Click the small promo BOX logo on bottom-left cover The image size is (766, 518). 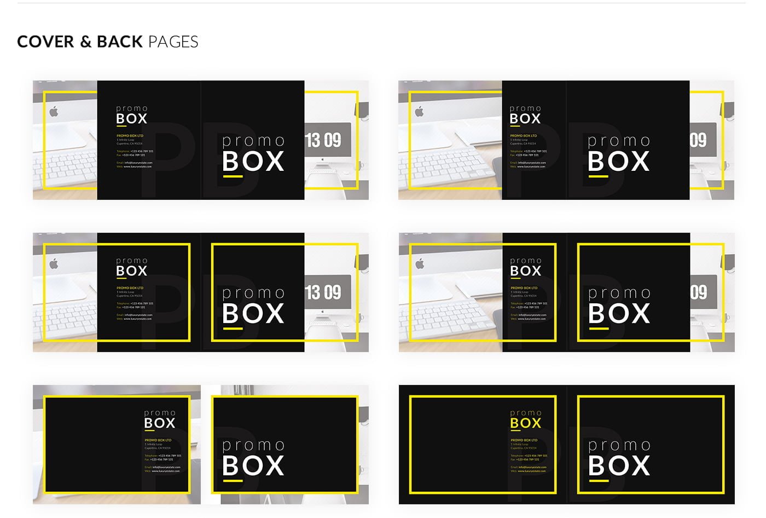[160, 419]
